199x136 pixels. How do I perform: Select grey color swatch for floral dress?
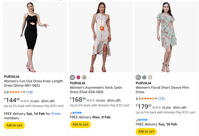tap(138, 77)
